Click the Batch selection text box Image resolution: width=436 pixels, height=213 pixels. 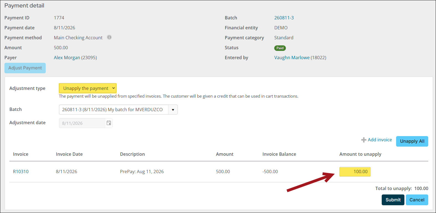tap(114, 110)
